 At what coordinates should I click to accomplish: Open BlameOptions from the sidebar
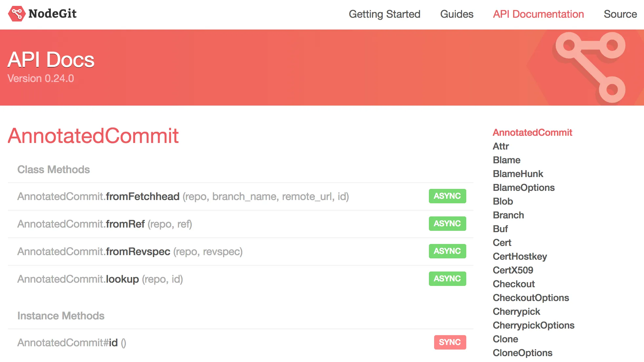coord(524,188)
